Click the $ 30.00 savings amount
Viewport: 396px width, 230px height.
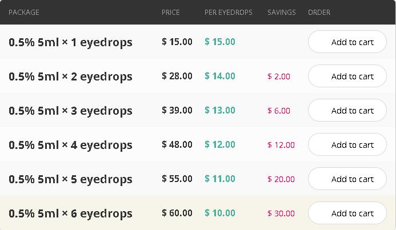[x=281, y=213]
